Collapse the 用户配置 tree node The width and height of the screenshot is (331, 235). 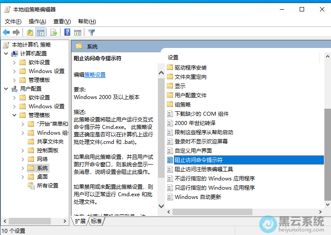[x=6, y=88]
